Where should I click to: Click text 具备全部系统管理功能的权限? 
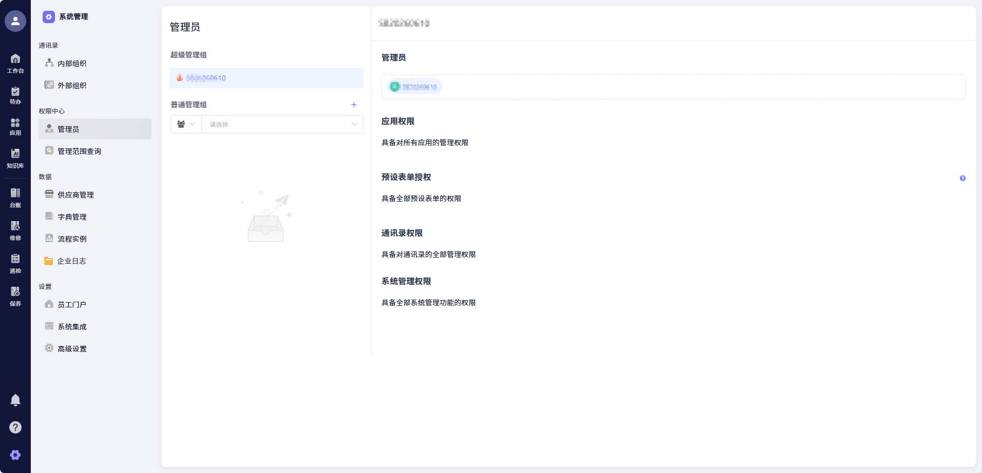(x=428, y=303)
